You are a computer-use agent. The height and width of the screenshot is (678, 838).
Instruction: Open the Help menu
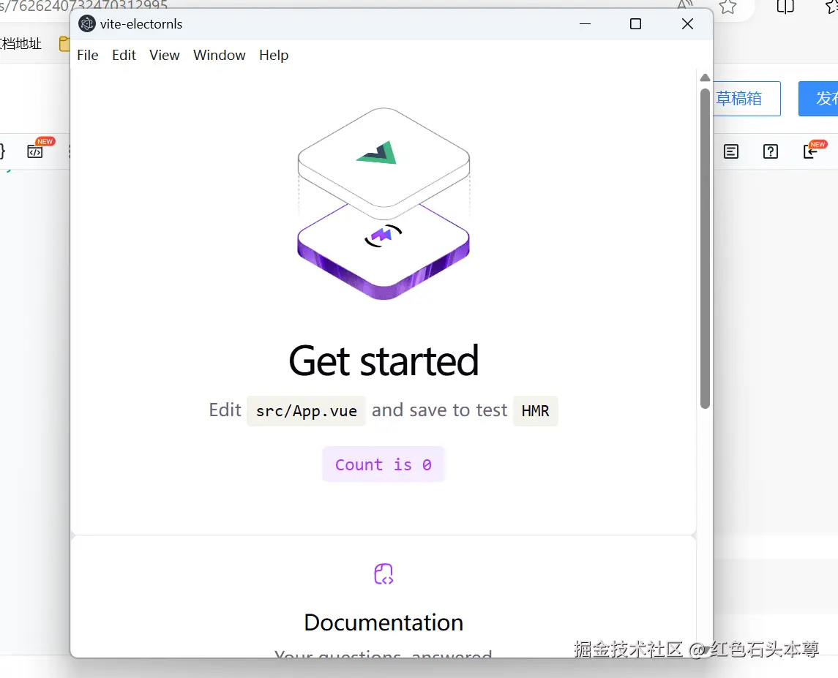click(274, 55)
